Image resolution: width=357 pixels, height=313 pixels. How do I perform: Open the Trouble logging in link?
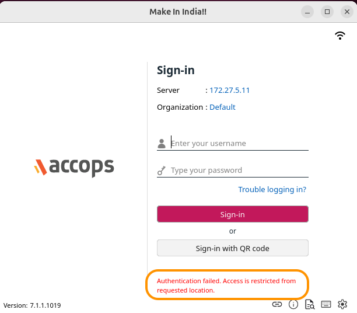click(x=272, y=189)
